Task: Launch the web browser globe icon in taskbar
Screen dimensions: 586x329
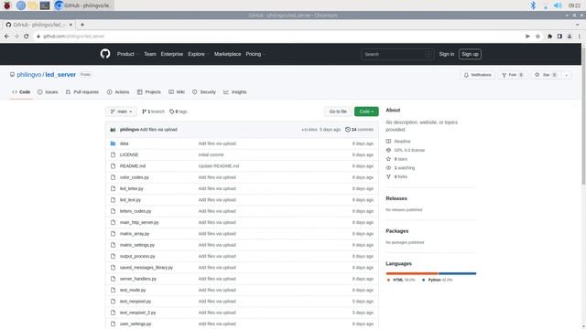Action: click(20, 5)
